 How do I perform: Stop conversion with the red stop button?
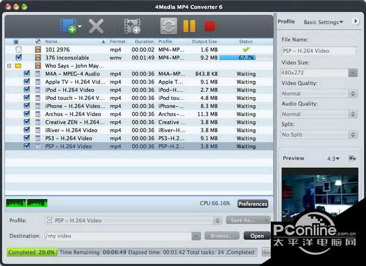tap(210, 26)
